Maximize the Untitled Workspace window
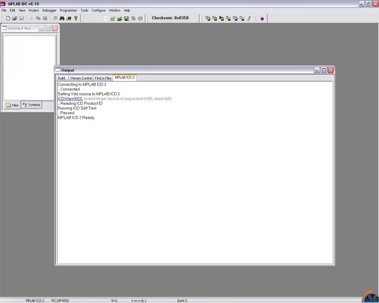 coord(48,28)
